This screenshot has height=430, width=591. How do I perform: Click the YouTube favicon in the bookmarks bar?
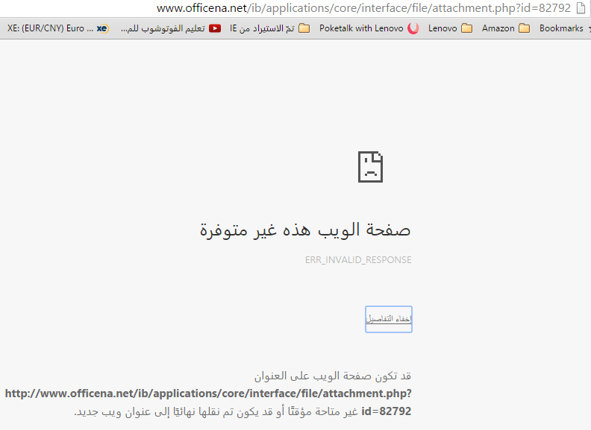coord(215,28)
